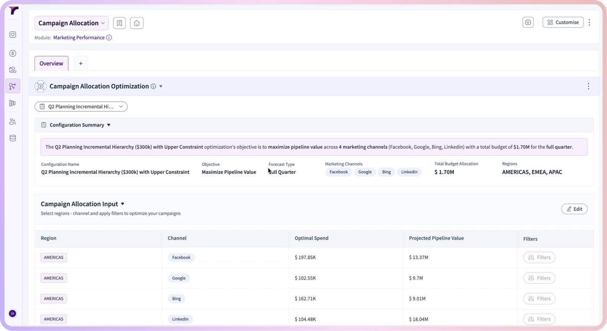The width and height of the screenshot is (607, 331).
Task: Click the home icon in header
Action: (x=137, y=23)
